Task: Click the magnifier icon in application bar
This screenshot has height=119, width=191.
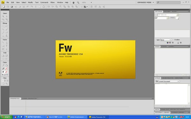Action: pos(78,3)
